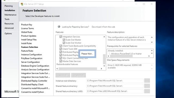Screen dimensions: 174x98
Task: Click Windows PowerShell 3.0 or higher entry
Action: (126, 54)
